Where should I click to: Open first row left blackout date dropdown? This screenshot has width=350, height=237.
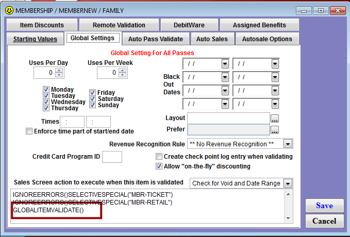225,64
